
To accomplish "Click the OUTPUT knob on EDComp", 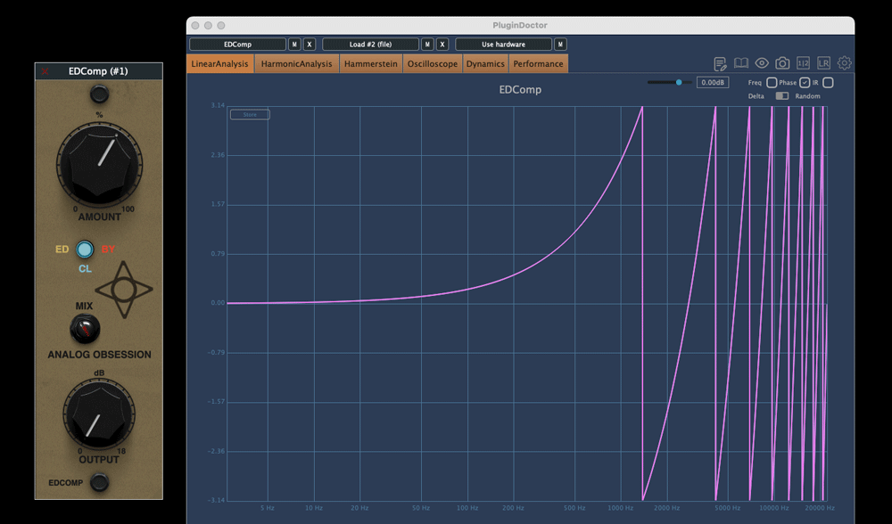I will 99,413.
